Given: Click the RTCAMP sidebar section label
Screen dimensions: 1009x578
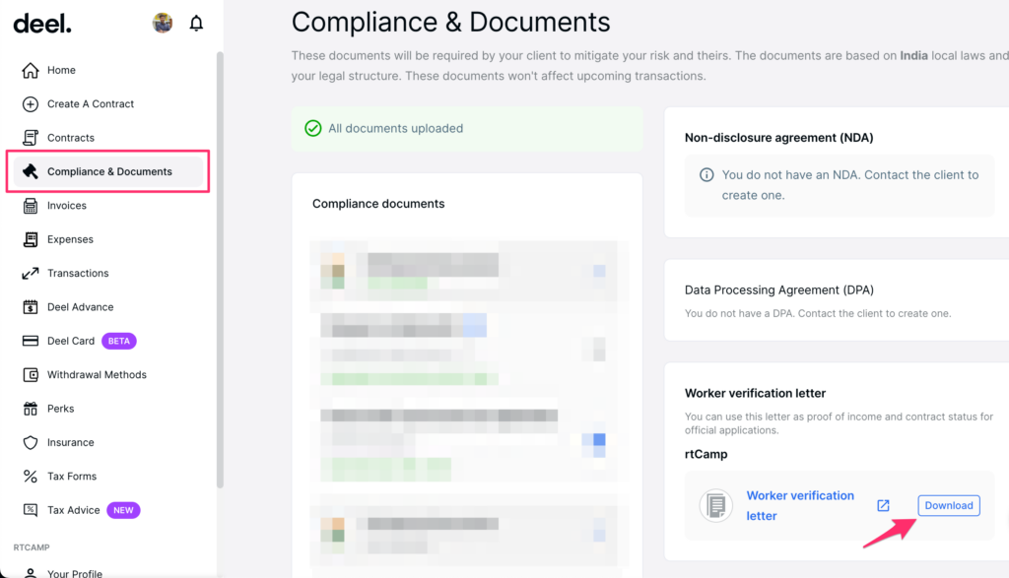Looking at the screenshot, I should pyautogui.click(x=32, y=547).
